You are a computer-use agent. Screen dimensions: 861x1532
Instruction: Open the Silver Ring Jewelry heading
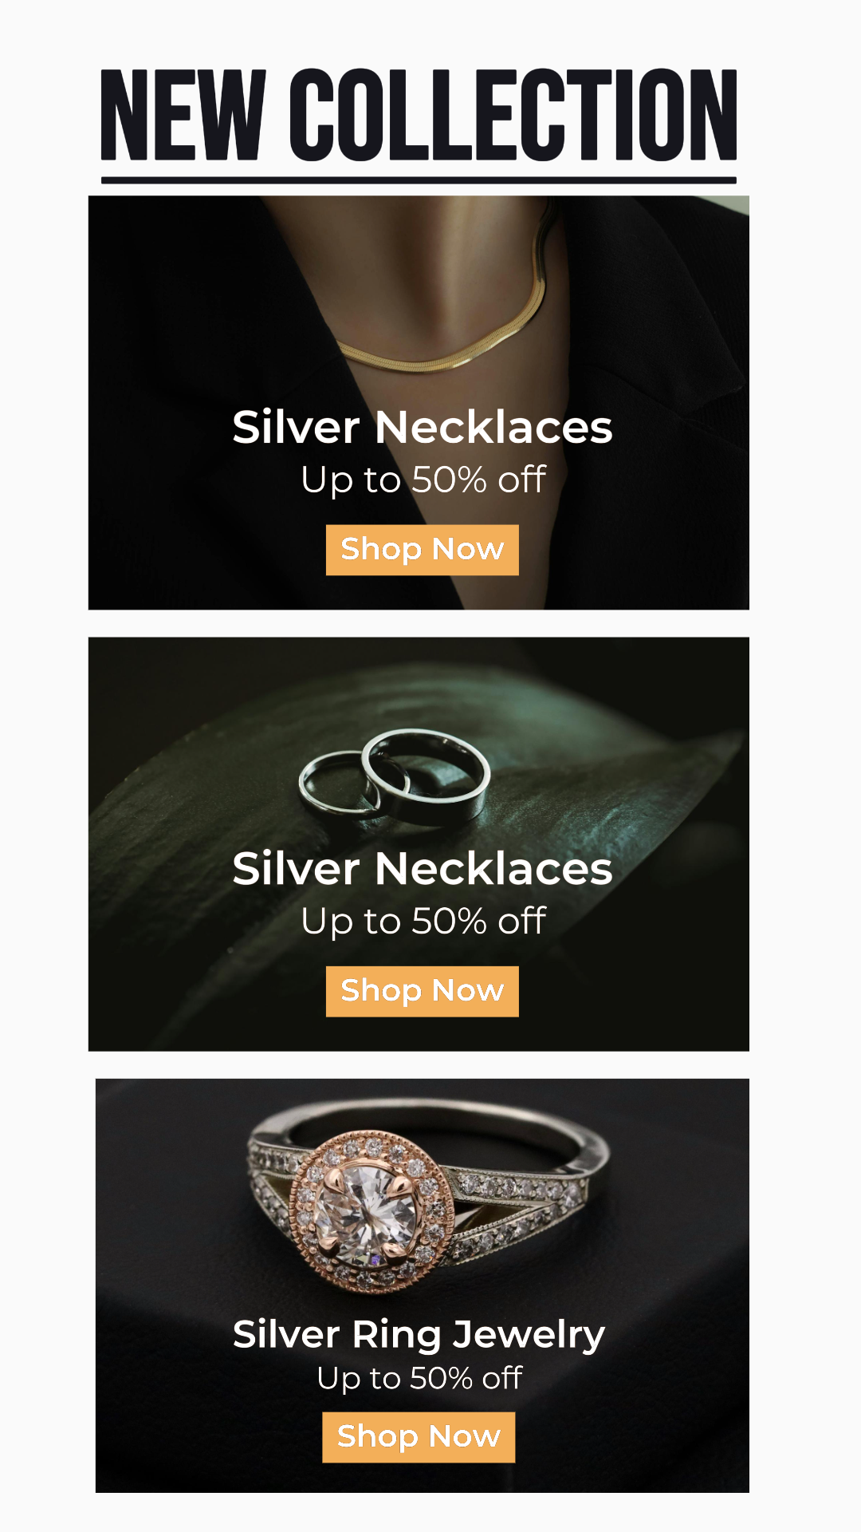click(x=419, y=1335)
